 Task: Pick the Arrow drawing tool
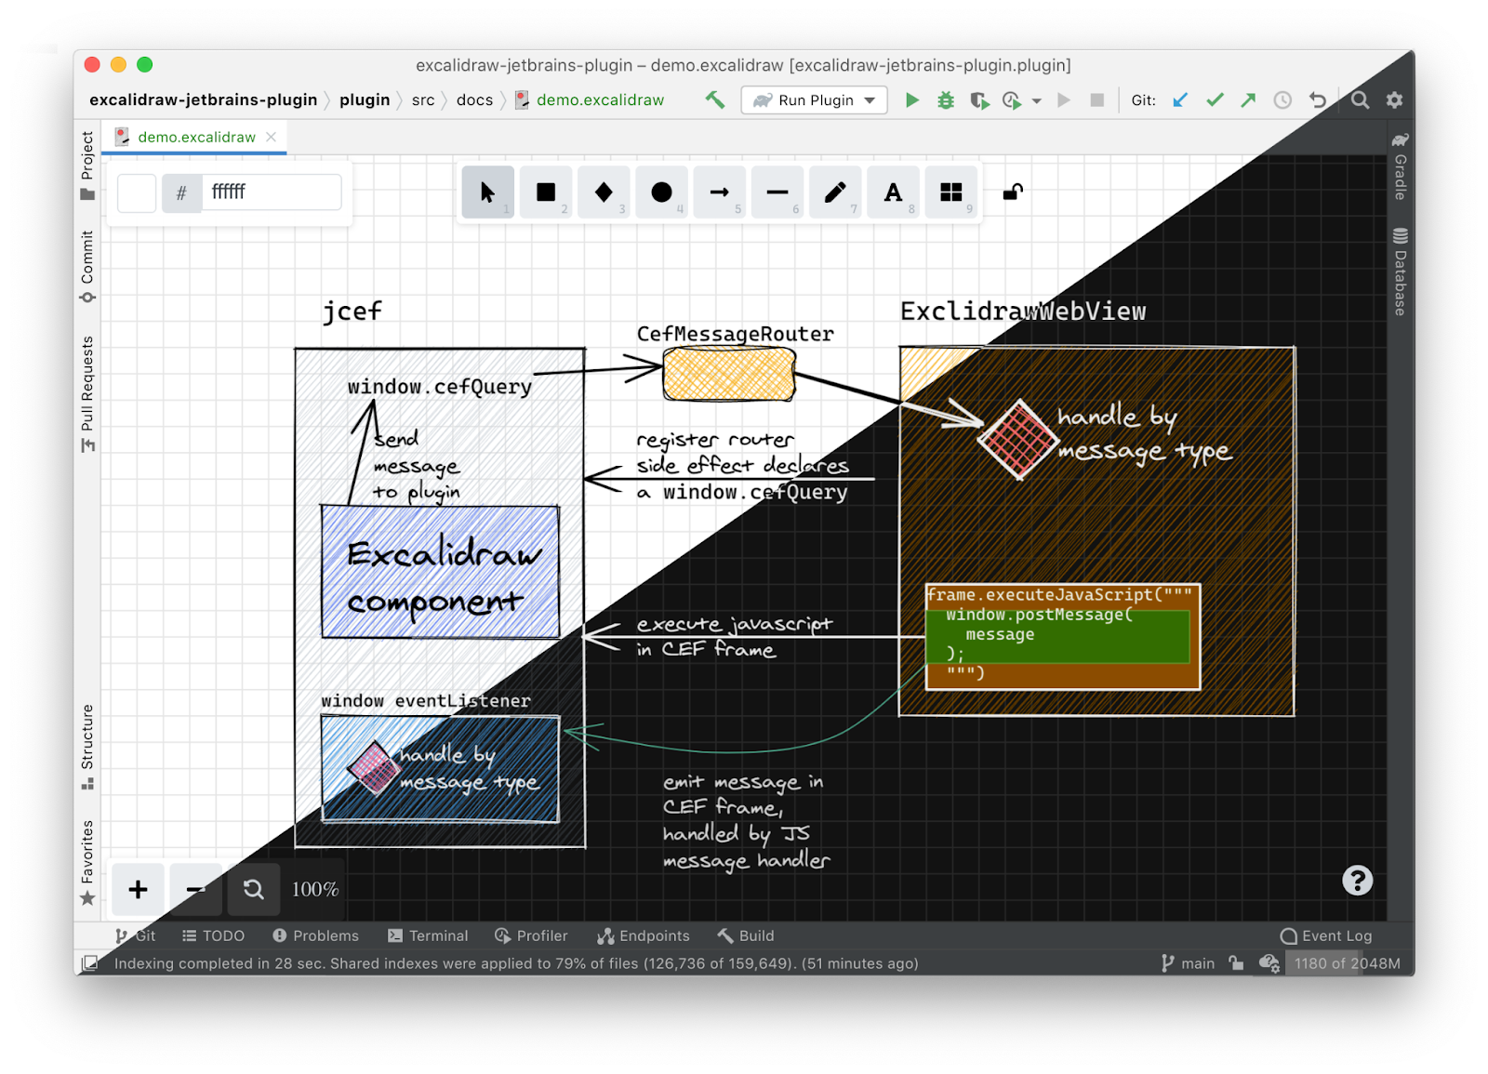coord(719,192)
